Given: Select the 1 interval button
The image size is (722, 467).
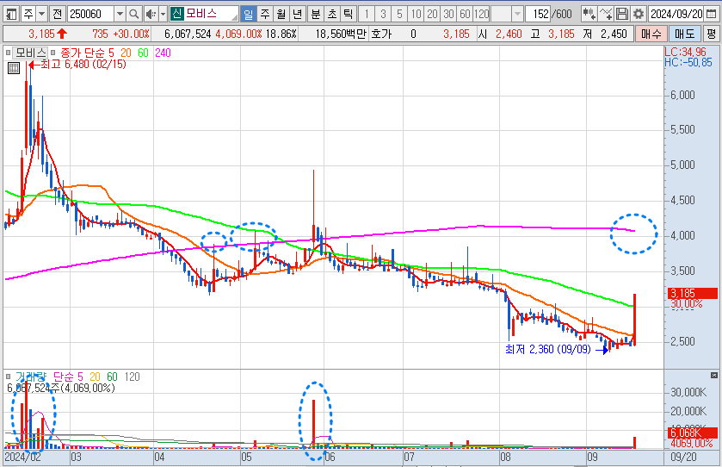Looking at the screenshot, I should (x=367, y=15).
